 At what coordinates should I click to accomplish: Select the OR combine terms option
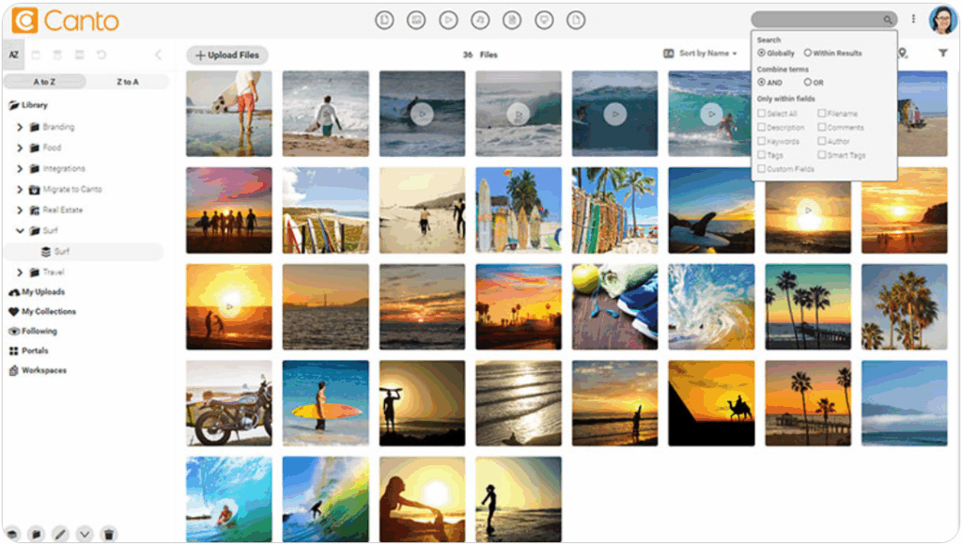[x=808, y=83]
